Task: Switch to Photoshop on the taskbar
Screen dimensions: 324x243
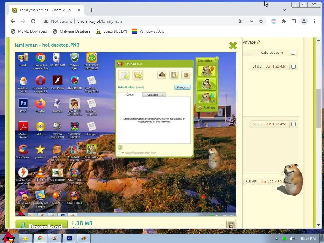Action: coord(69,239)
